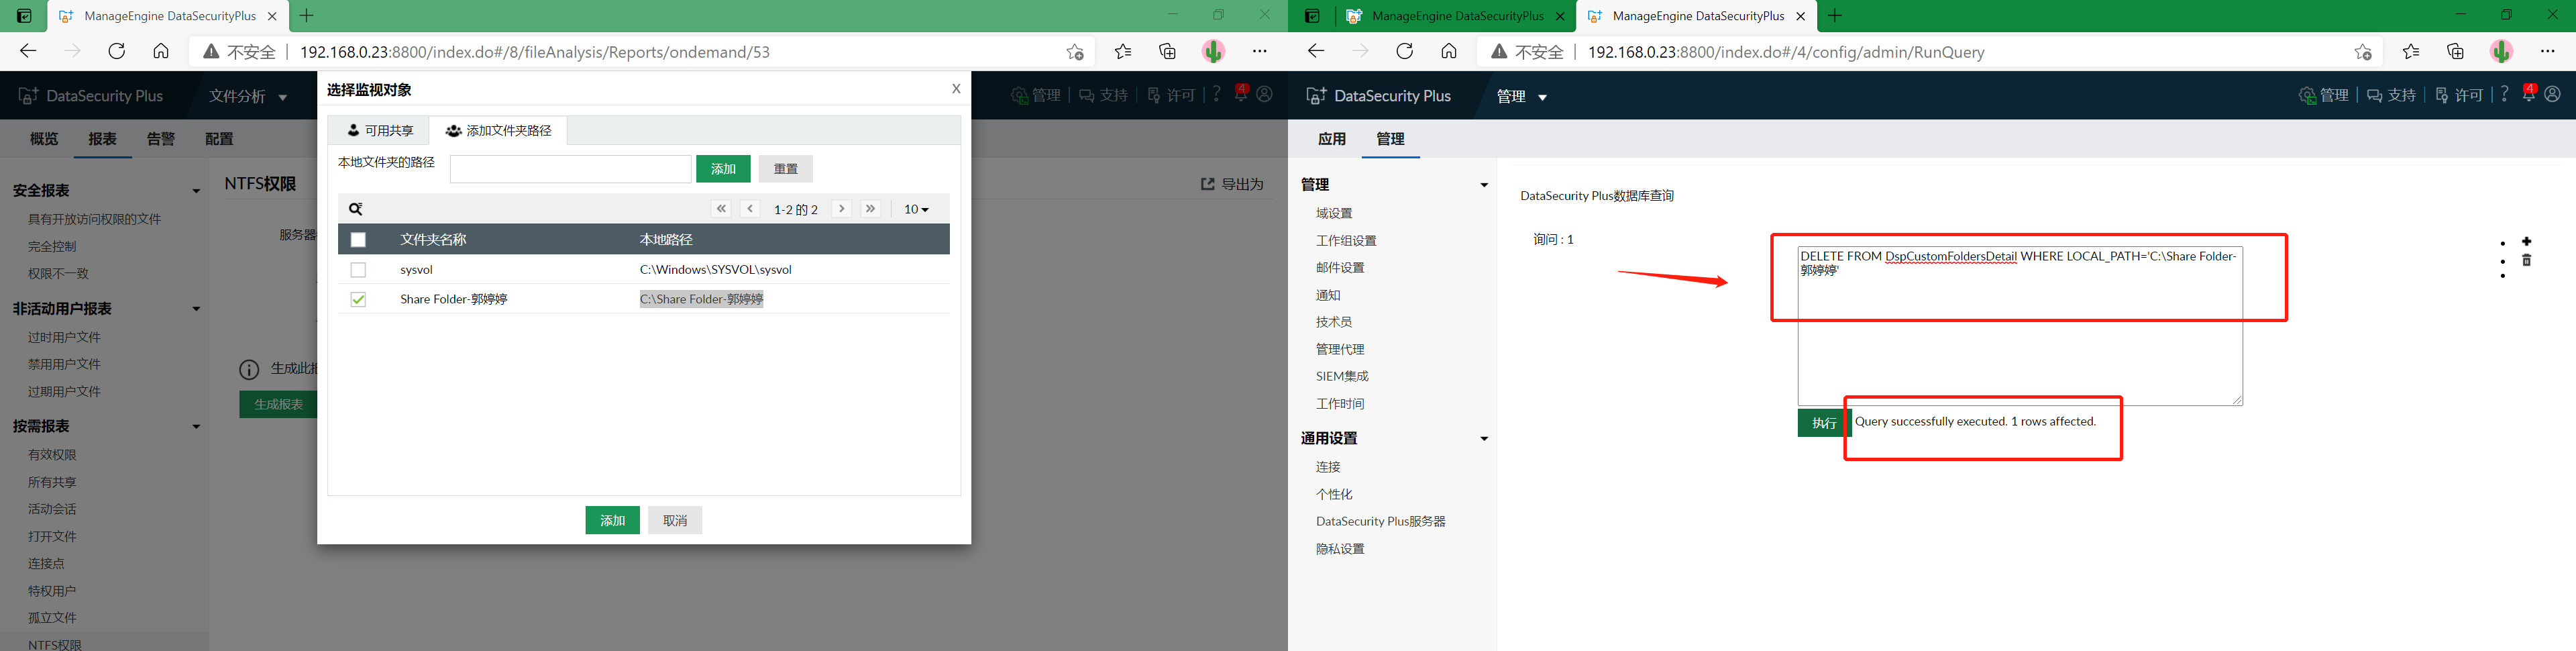This screenshot has height=651, width=2576.
Task: Click the plus icon to add a query
Action: click(x=2526, y=241)
